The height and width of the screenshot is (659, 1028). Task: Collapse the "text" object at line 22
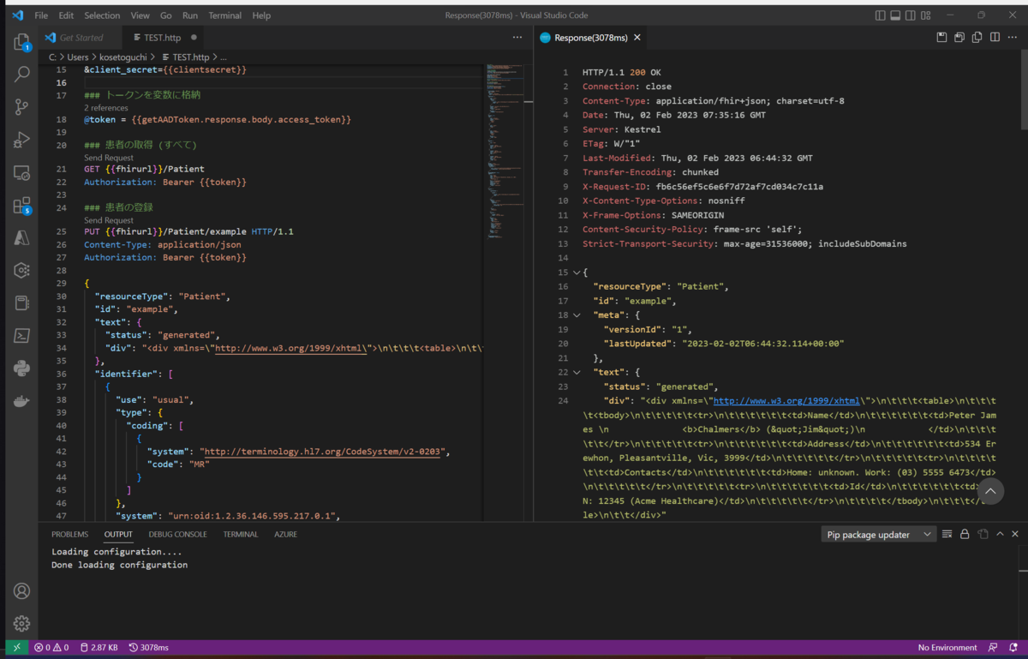point(577,372)
